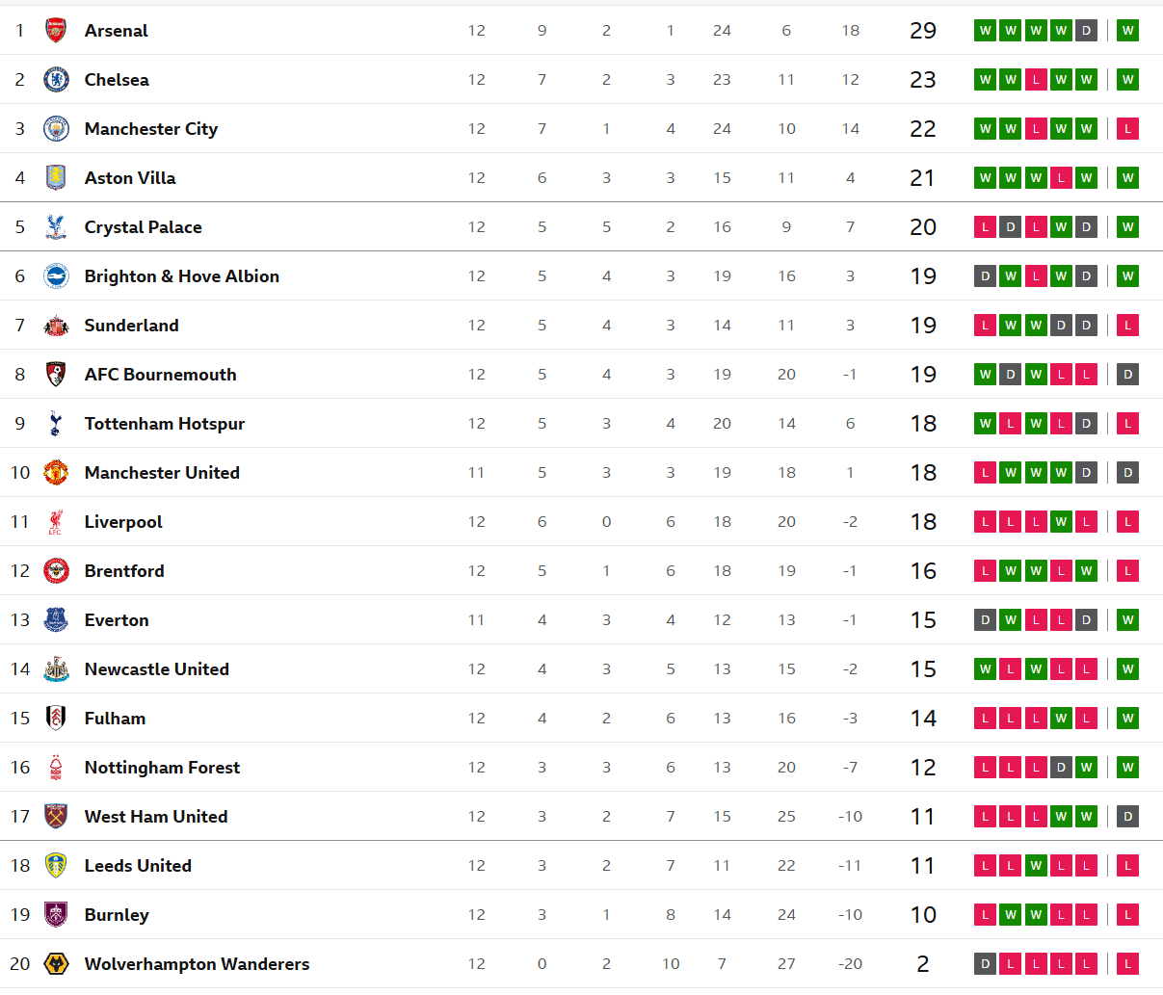Click the Arsenal club crest
The height and width of the screenshot is (995, 1163).
56,31
